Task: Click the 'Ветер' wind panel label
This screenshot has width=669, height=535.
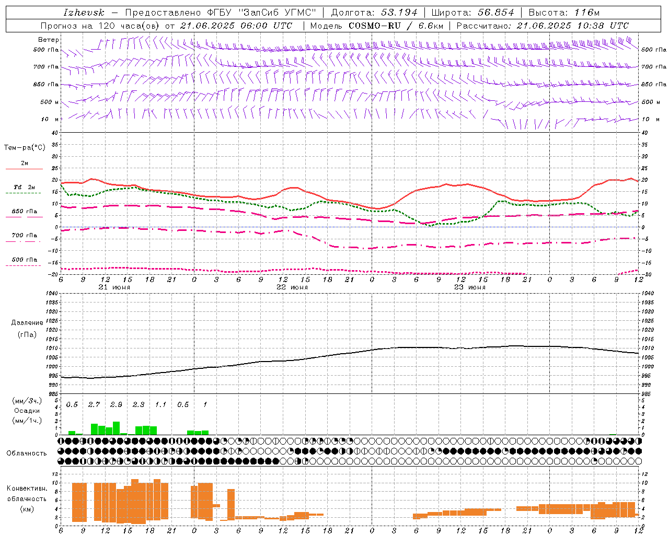Action: 49,40
